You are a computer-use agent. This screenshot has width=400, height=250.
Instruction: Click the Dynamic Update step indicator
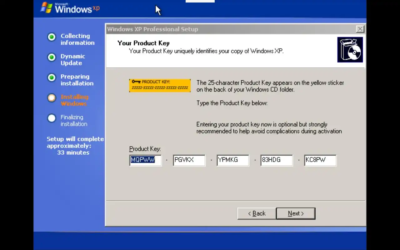pyautogui.click(x=52, y=57)
